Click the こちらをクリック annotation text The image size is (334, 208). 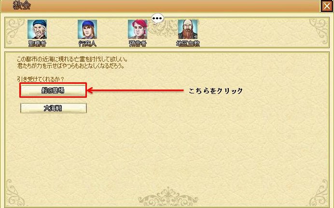pyautogui.click(x=216, y=91)
